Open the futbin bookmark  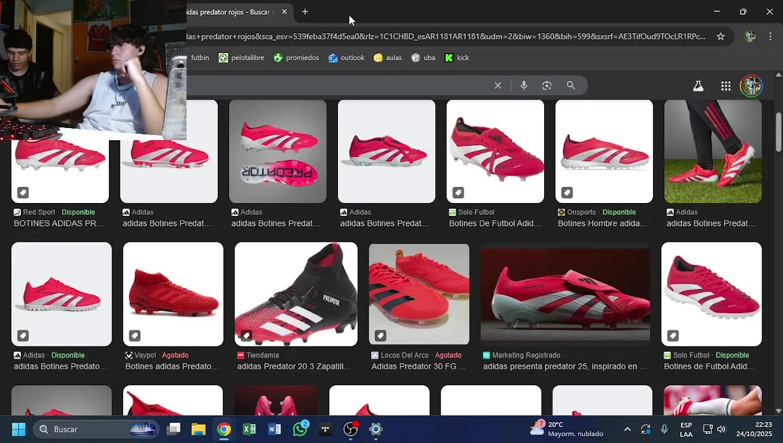[x=199, y=58]
